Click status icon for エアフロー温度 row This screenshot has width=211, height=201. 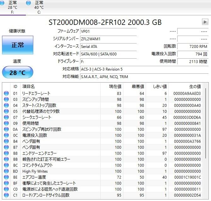(x=6, y=177)
